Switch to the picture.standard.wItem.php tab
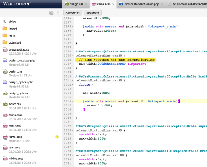This screenshot has width=207, height=167. pyautogui.click(x=141, y=4)
